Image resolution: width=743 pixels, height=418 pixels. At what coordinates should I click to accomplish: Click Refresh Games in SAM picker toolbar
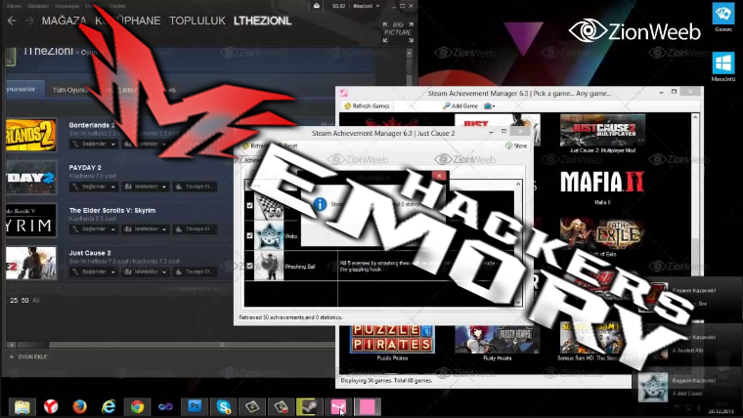click(367, 106)
